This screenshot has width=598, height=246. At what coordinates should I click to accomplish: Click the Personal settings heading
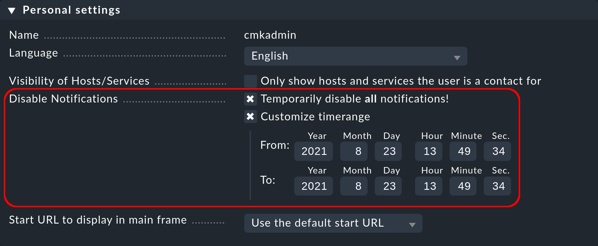[x=71, y=10]
